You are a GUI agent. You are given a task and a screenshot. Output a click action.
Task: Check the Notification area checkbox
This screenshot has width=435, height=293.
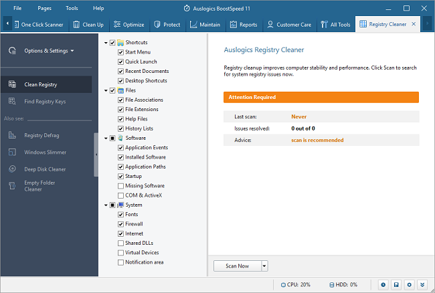pyautogui.click(x=120, y=262)
